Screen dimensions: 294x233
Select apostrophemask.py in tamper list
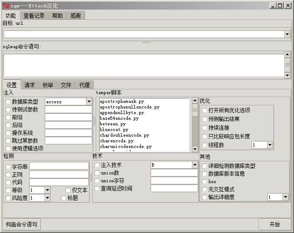(x=122, y=102)
